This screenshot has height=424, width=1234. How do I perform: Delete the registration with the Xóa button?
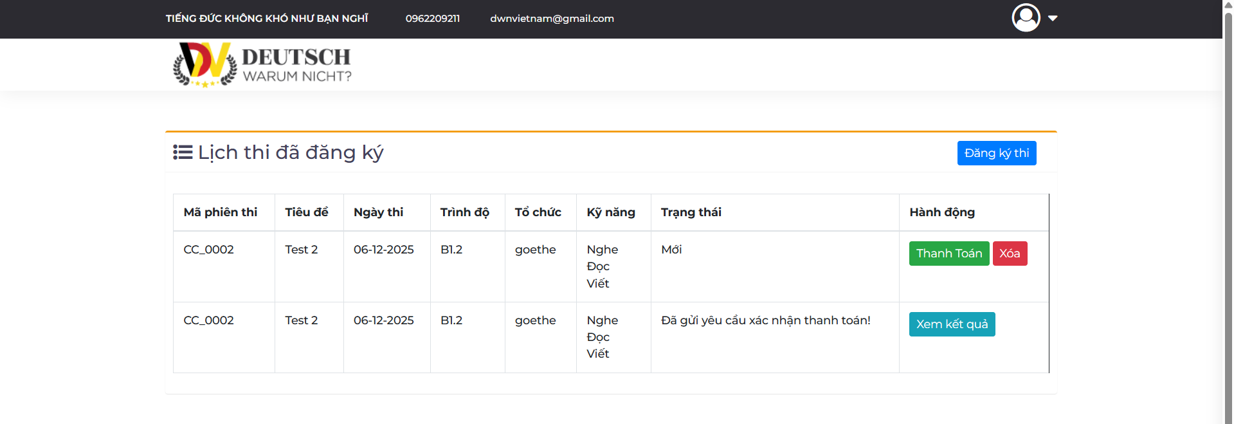[1010, 253]
